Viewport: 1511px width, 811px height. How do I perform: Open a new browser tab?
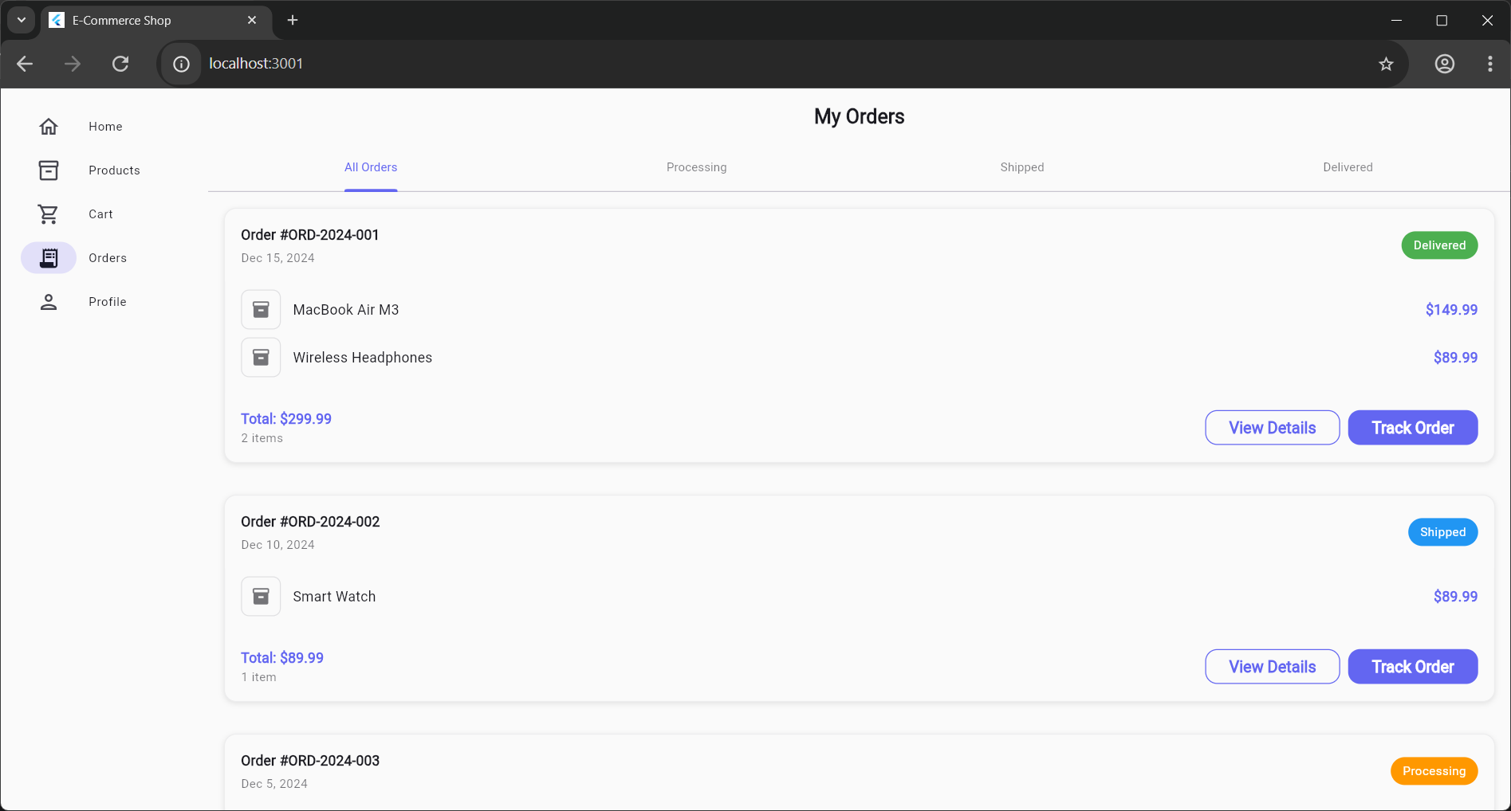[x=293, y=20]
